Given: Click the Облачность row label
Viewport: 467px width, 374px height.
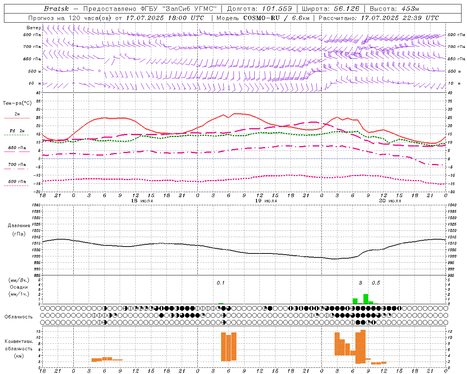Looking at the screenshot, I should point(19,317).
